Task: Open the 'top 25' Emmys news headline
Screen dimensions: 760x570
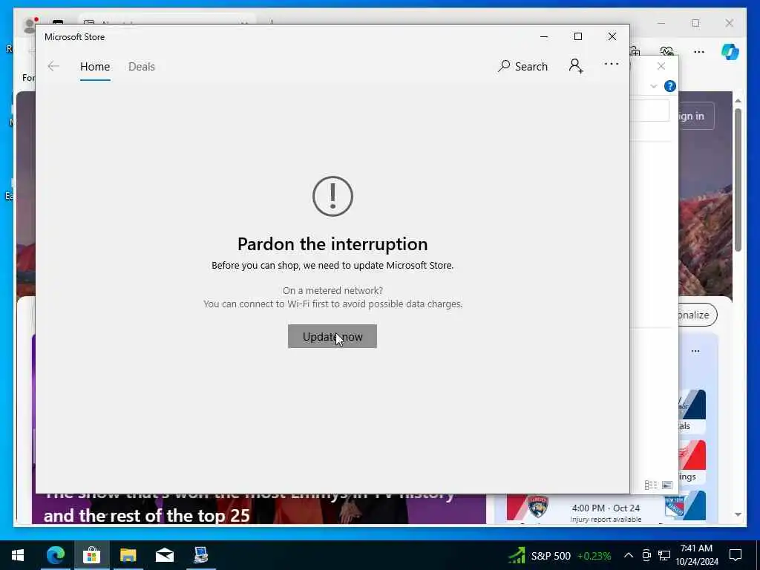Action: pos(146,515)
